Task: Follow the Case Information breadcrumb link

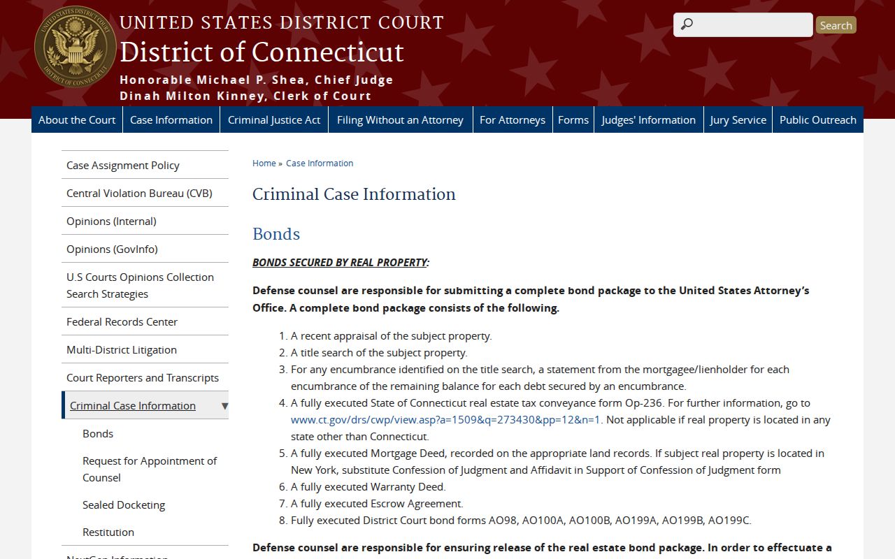Action: pyautogui.click(x=320, y=164)
